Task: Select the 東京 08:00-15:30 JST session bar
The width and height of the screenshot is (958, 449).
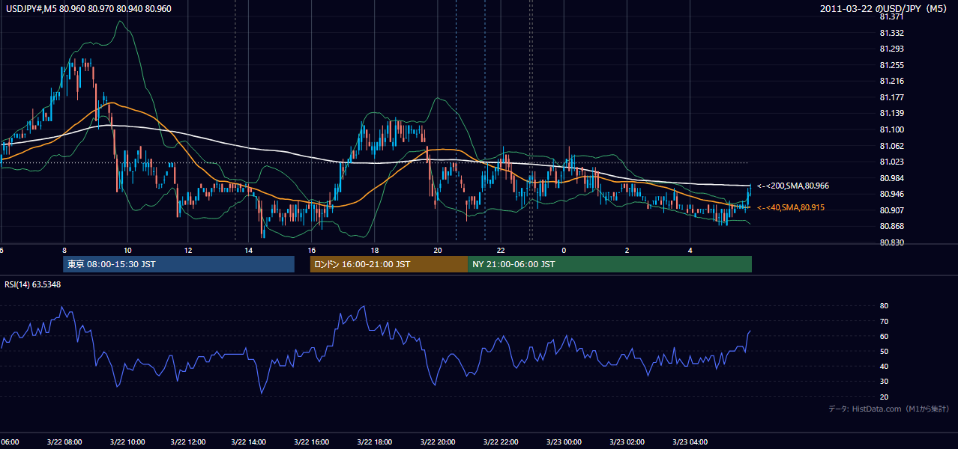Action: click(178, 264)
